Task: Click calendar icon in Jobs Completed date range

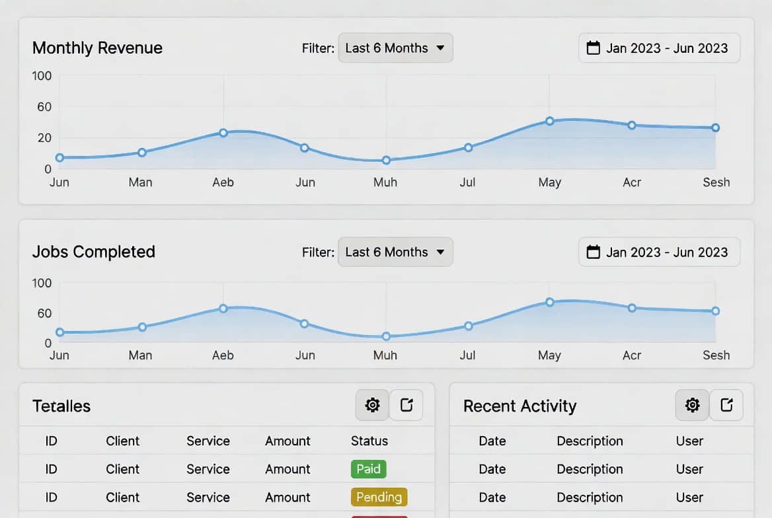Action: coord(594,252)
